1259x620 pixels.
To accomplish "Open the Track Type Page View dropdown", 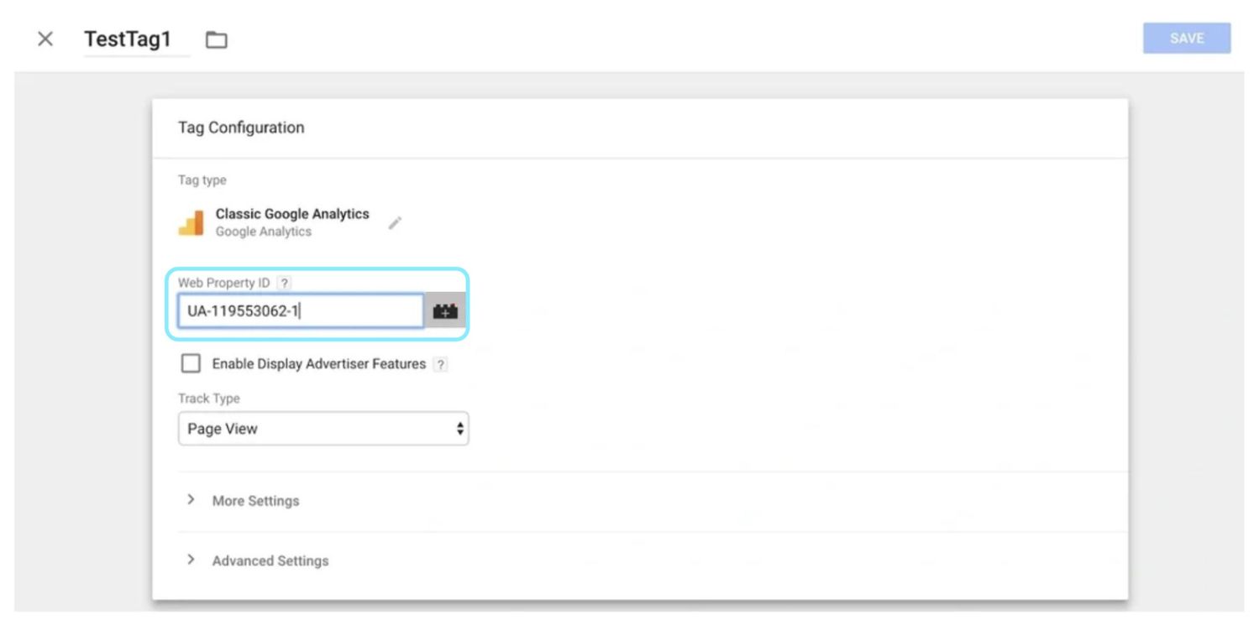I will point(323,429).
